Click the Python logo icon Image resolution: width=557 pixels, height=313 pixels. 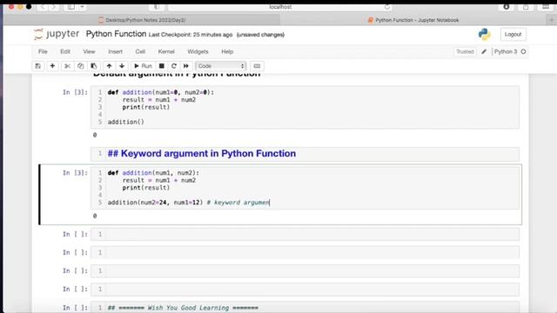pyautogui.click(x=484, y=35)
